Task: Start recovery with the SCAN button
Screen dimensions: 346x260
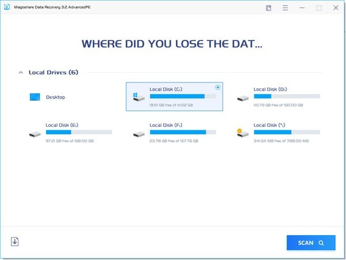Action: [310, 243]
